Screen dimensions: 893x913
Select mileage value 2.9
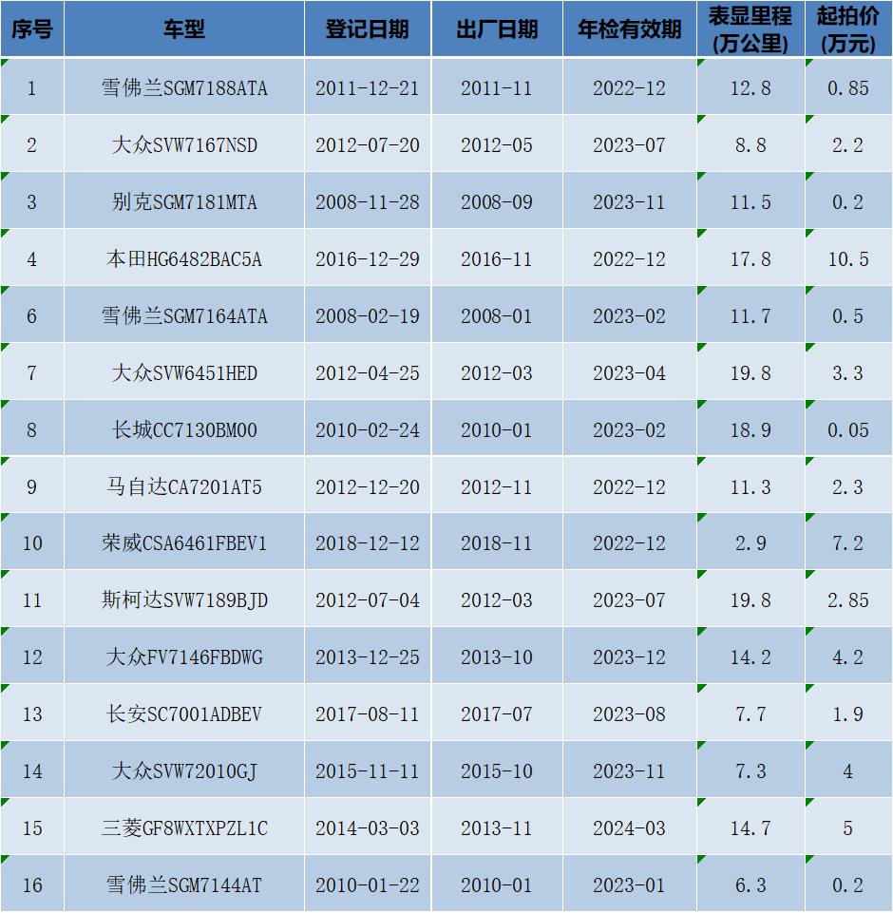750,542
